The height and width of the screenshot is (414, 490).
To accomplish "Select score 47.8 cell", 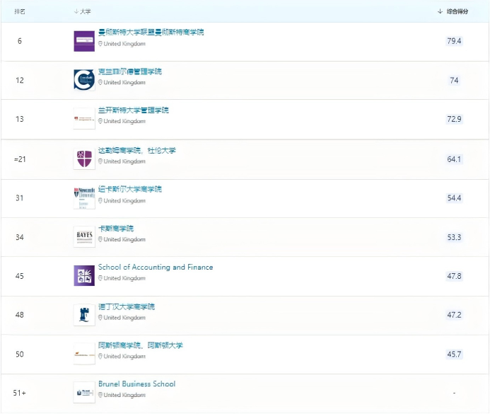I will pyautogui.click(x=454, y=276).
